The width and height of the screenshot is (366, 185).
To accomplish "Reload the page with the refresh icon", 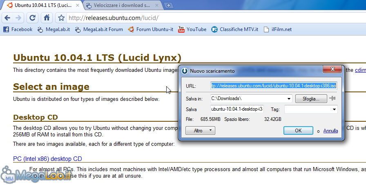I will coord(32,18).
